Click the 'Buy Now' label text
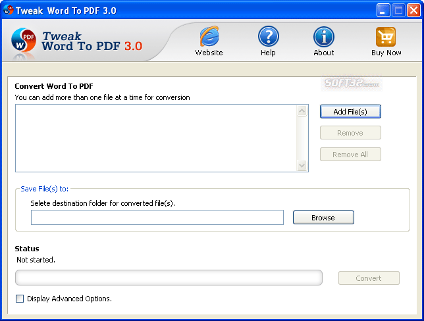The height and width of the screenshot is (321, 424). (x=386, y=53)
